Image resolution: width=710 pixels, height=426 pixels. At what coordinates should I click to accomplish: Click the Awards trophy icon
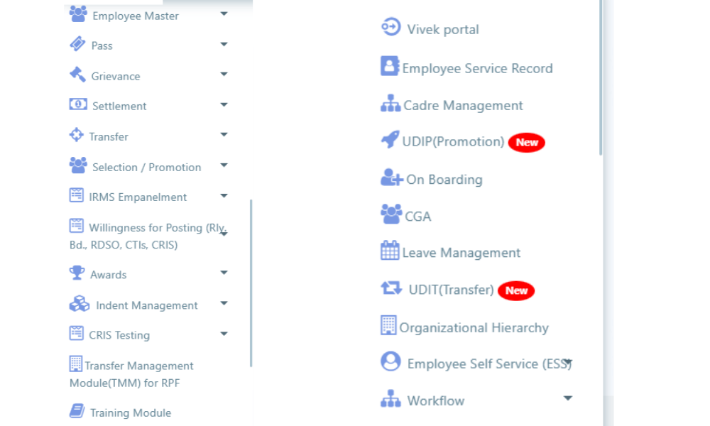click(77, 273)
